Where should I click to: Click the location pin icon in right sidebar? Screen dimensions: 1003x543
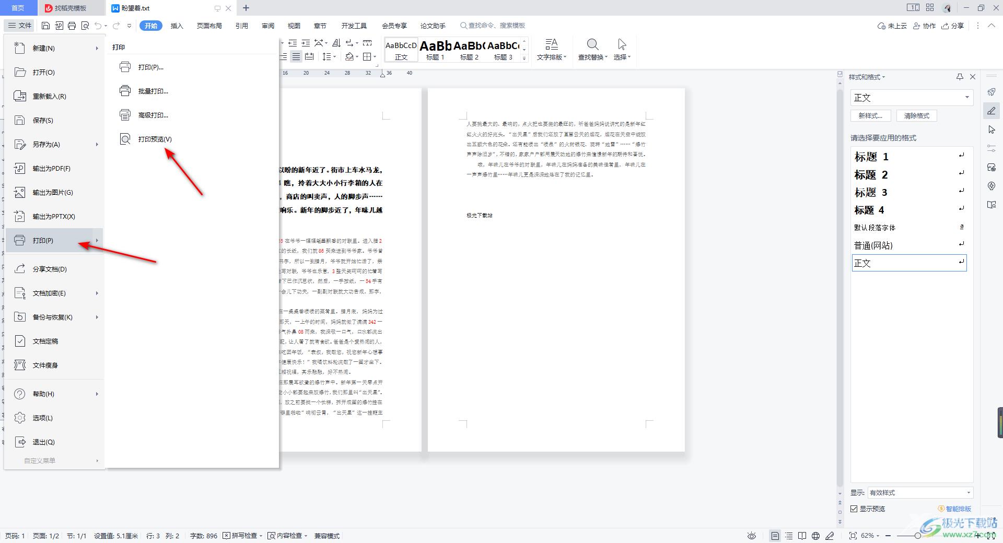click(992, 186)
